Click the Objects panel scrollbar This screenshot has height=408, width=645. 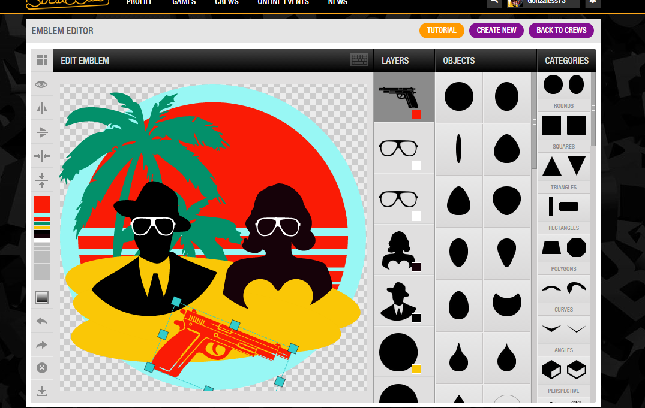pos(534,121)
